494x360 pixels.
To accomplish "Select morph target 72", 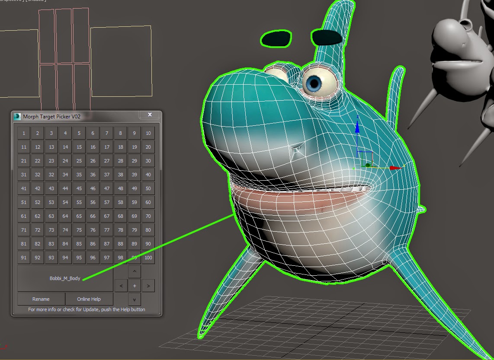I will tap(38, 230).
